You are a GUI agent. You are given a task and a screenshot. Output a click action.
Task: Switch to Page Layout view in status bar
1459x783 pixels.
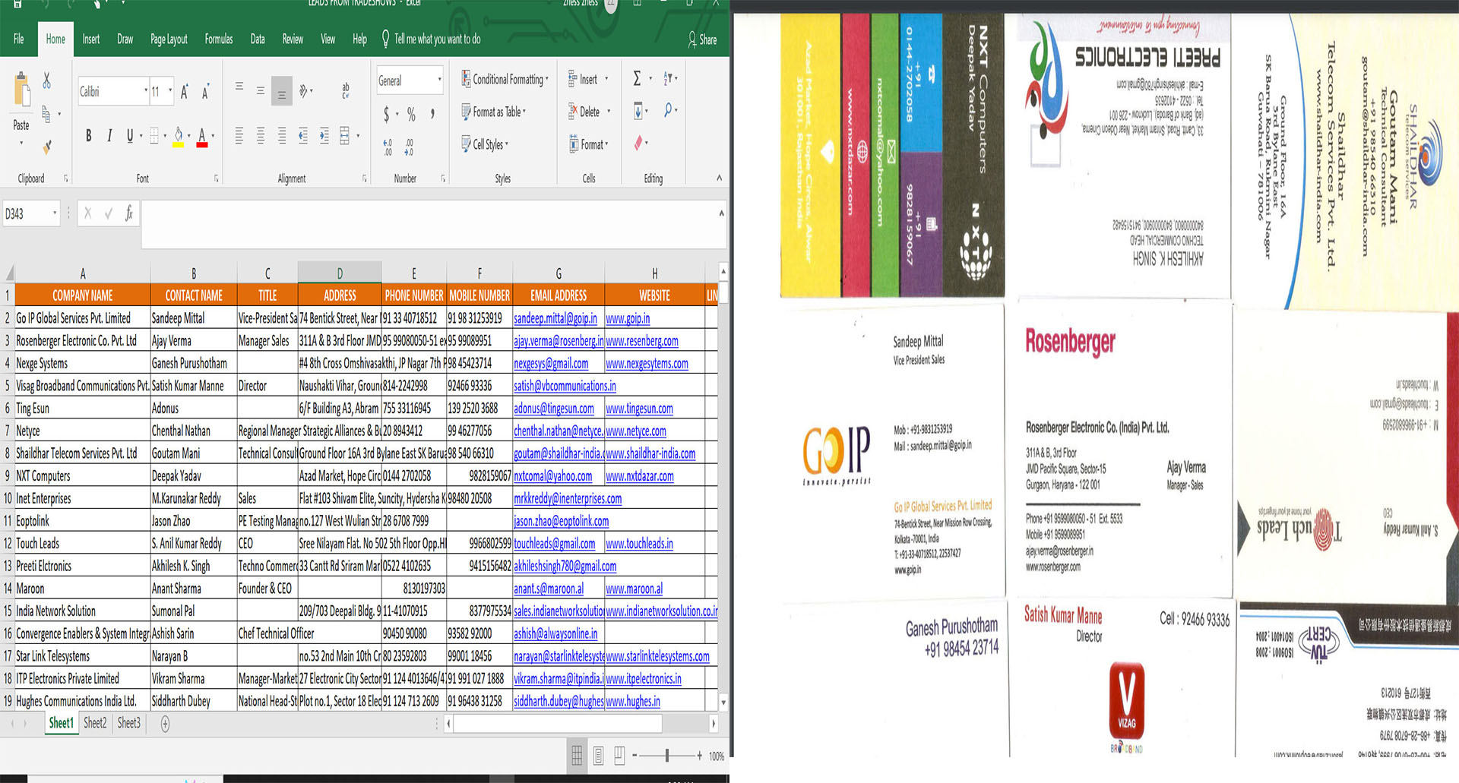(599, 756)
